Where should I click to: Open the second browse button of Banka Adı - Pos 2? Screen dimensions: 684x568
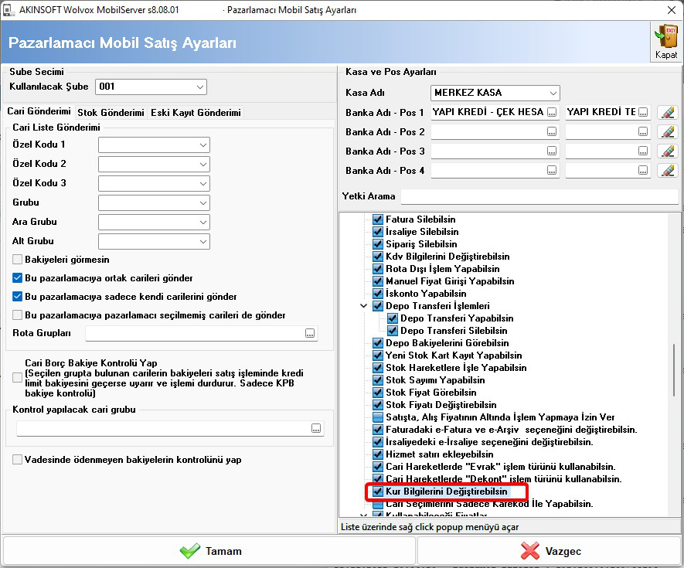(643, 131)
